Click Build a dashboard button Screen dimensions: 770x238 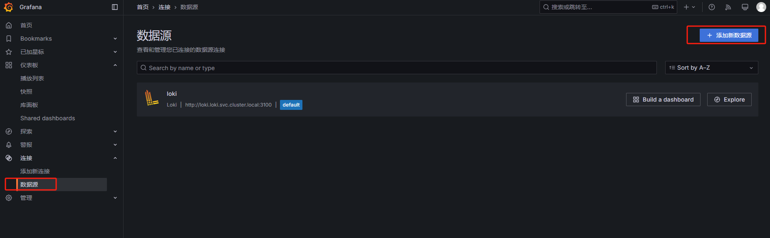pyautogui.click(x=663, y=100)
